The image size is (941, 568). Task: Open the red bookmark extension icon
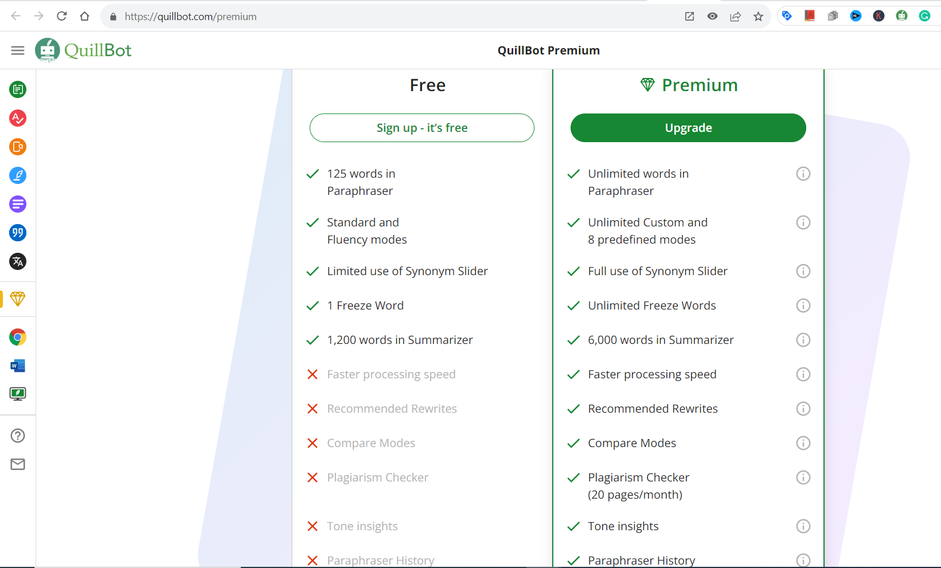pos(810,16)
